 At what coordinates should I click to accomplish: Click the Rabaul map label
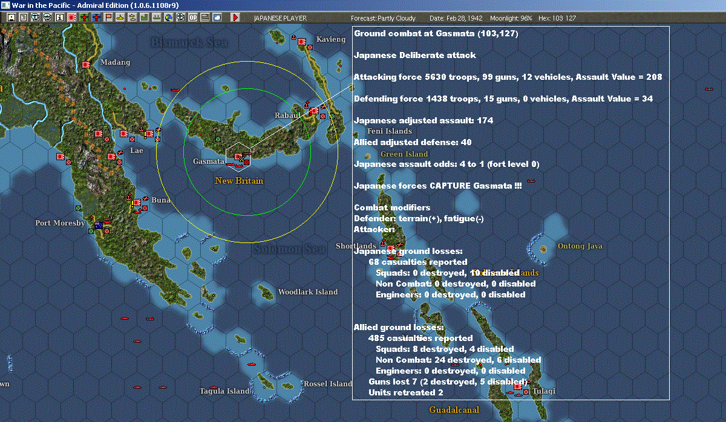[x=287, y=115]
